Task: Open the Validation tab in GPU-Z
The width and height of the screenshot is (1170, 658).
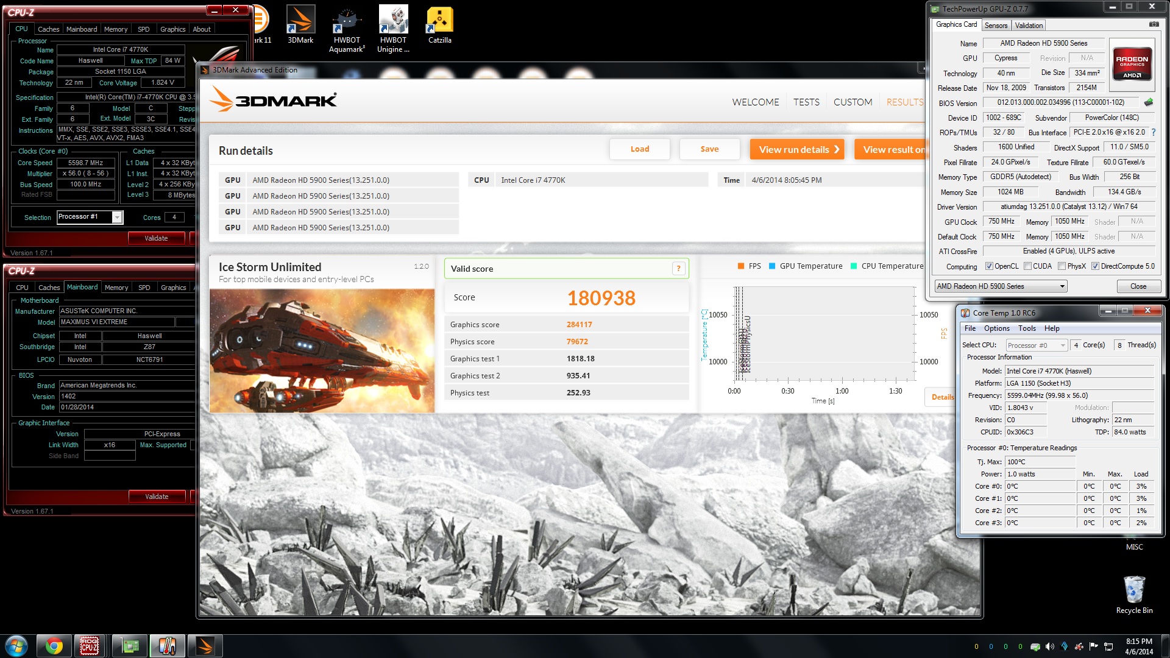Action: (1029, 25)
